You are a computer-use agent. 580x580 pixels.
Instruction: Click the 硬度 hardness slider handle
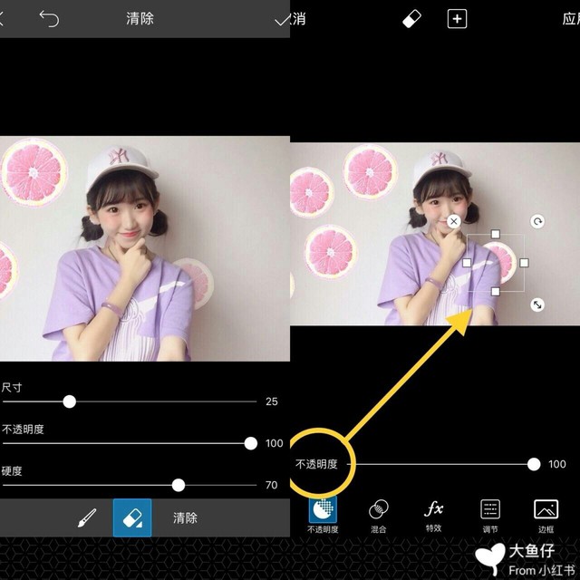pyautogui.click(x=179, y=485)
